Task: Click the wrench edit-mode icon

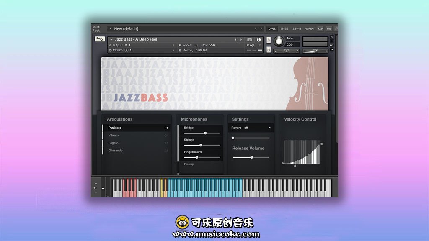Action: pos(100,39)
